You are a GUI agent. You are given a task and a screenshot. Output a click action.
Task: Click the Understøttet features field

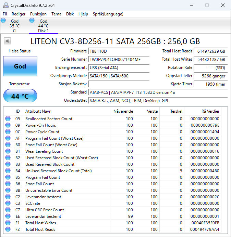tap(158, 100)
